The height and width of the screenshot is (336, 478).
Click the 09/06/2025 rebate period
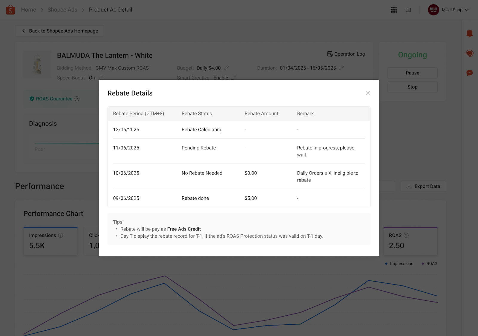pyautogui.click(x=126, y=198)
